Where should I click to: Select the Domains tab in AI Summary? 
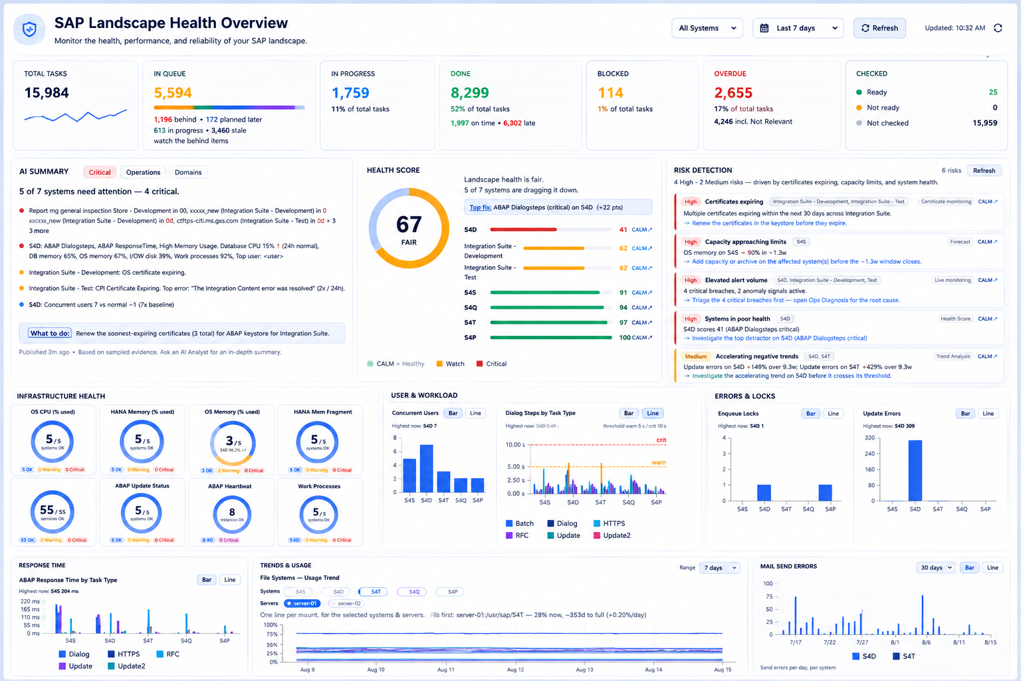(x=188, y=172)
